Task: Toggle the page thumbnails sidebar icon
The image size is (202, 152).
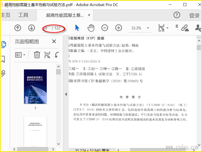Action: [4, 45]
